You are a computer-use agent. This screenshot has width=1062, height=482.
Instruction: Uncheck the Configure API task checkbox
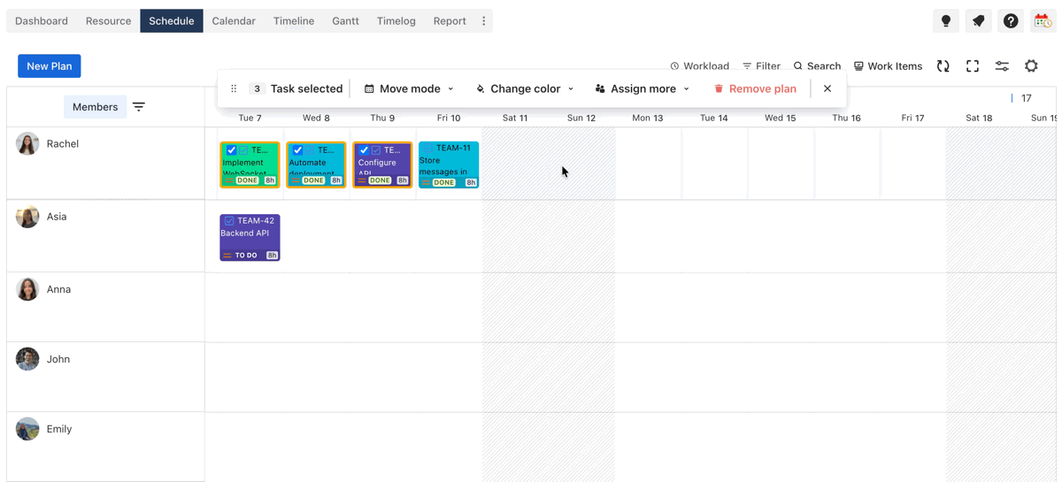tap(364, 150)
